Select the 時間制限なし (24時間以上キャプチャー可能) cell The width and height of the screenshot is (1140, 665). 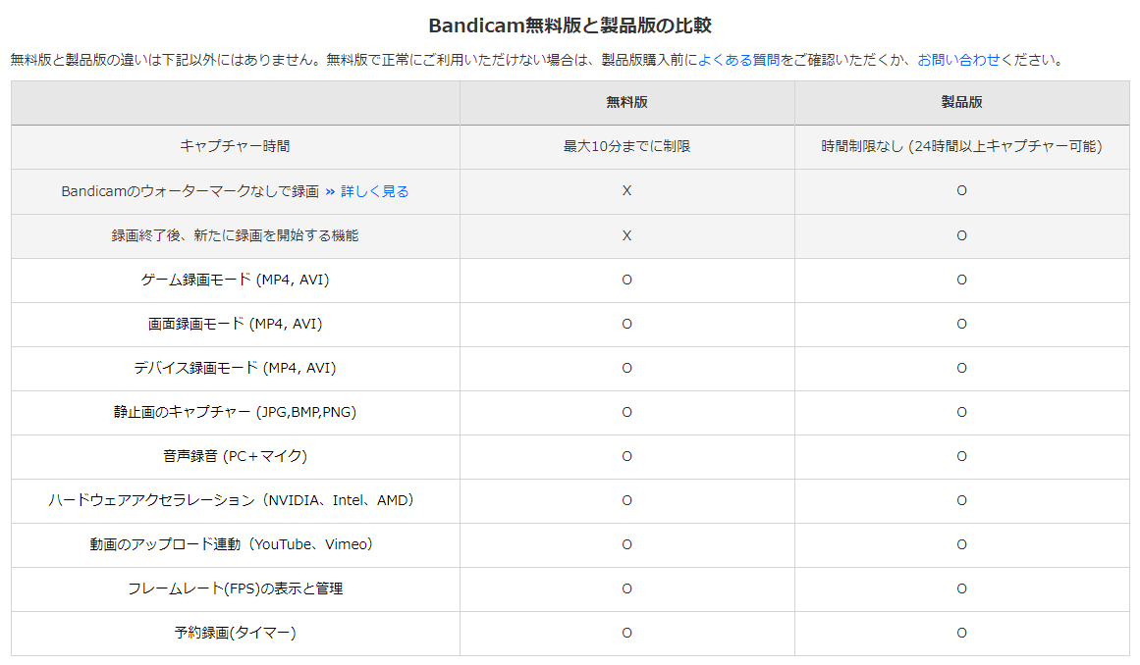point(962,147)
